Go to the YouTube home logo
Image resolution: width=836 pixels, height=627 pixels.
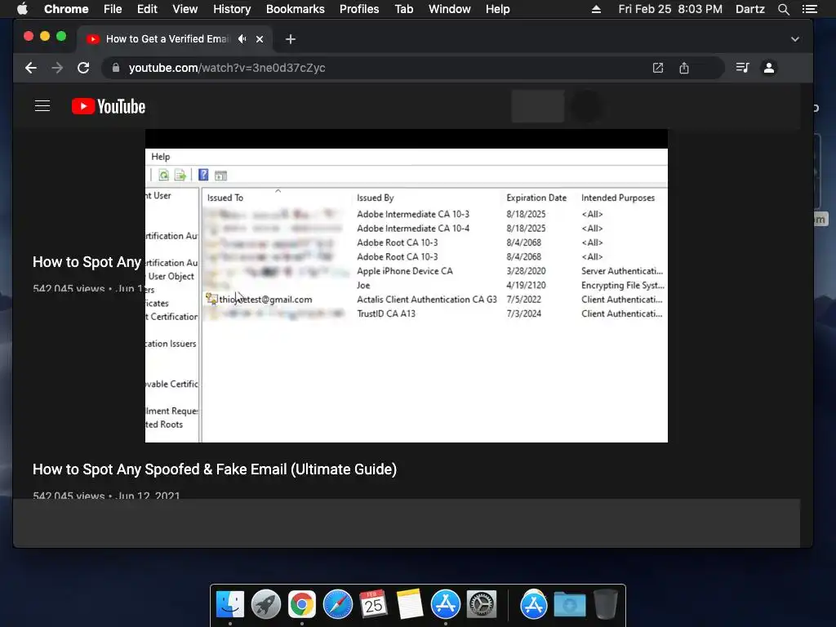(109, 106)
